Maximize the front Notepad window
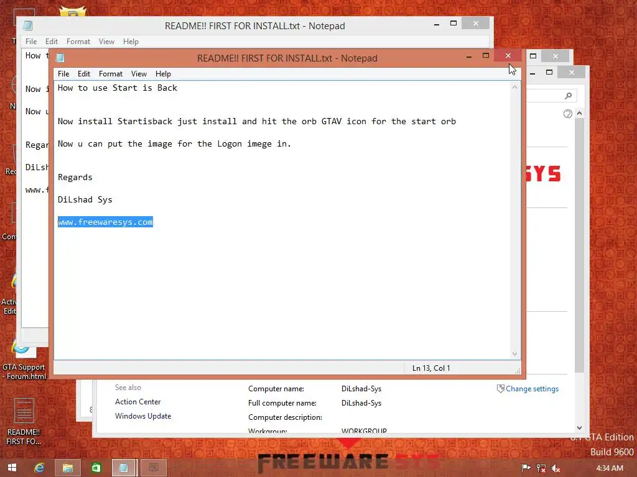The height and width of the screenshot is (477, 637). pyautogui.click(x=485, y=55)
